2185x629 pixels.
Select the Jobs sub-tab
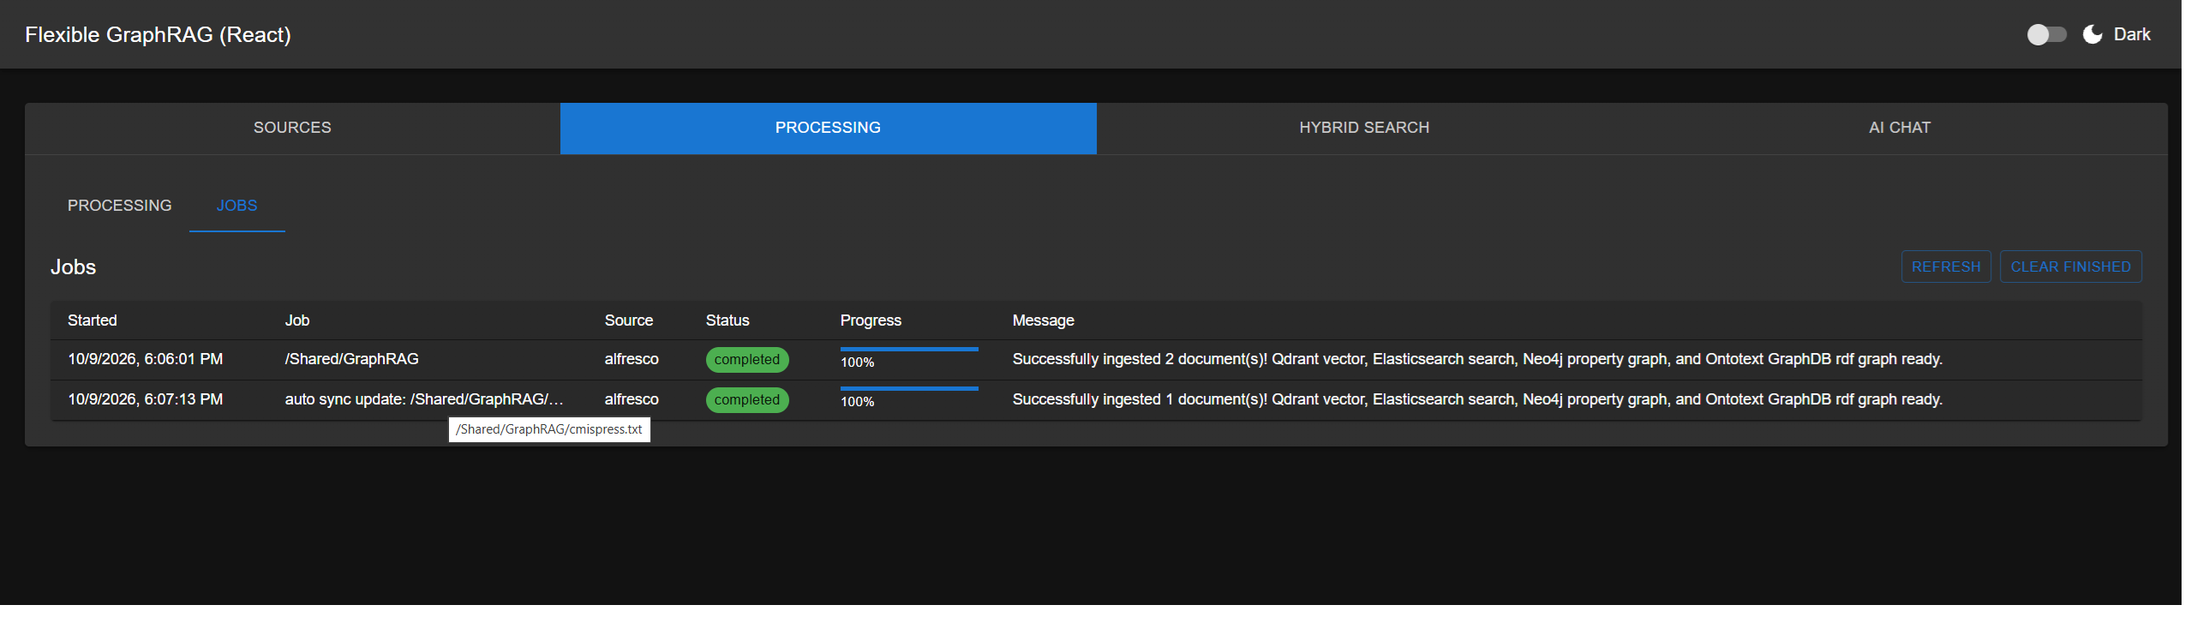click(236, 206)
